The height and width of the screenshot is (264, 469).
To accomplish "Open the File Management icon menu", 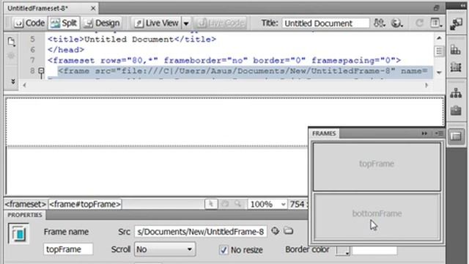I will [x=380, y=23].
